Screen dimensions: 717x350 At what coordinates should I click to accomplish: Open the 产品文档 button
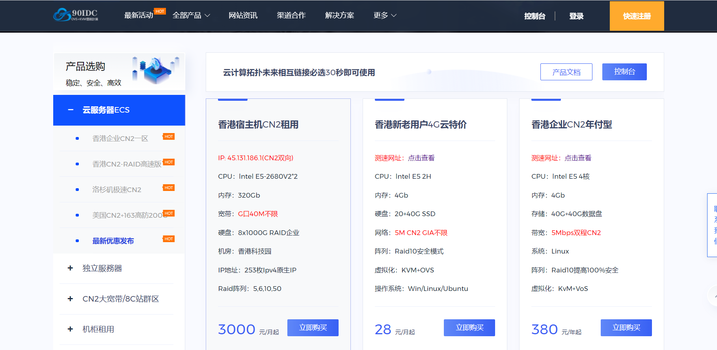coord(566,72)
